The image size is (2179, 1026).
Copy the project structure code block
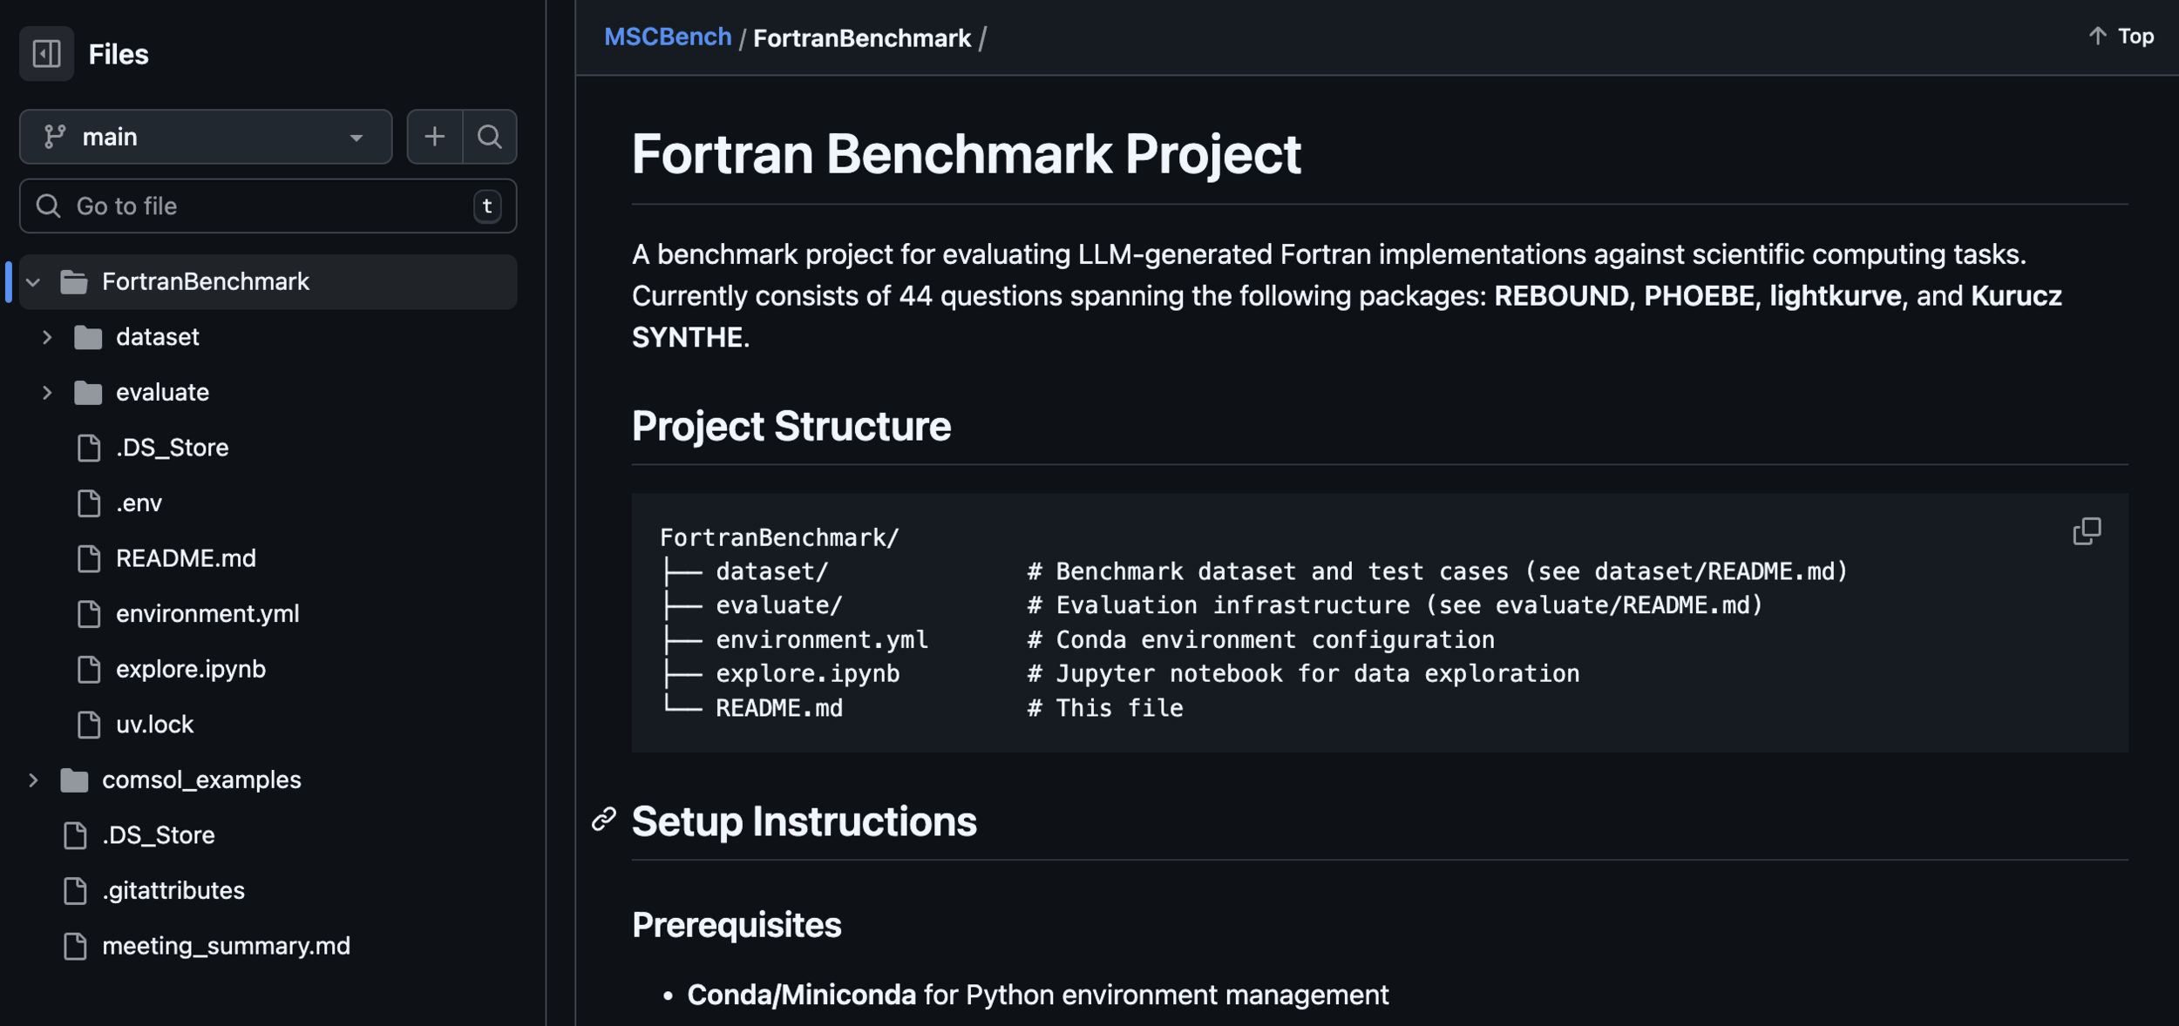[2086, 531]
